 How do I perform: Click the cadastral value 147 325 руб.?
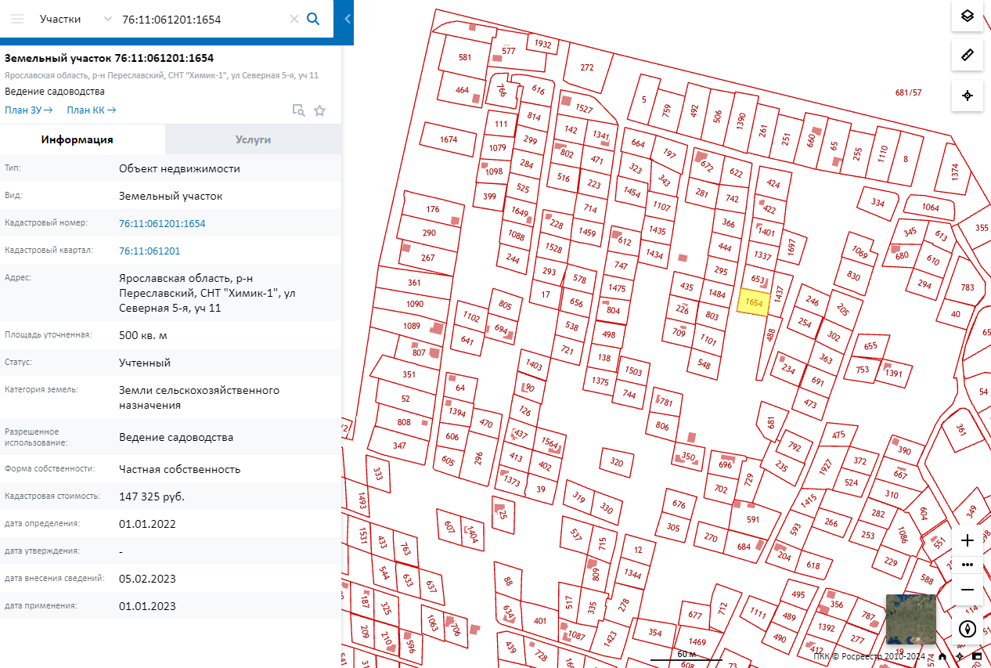pos(152,496)
